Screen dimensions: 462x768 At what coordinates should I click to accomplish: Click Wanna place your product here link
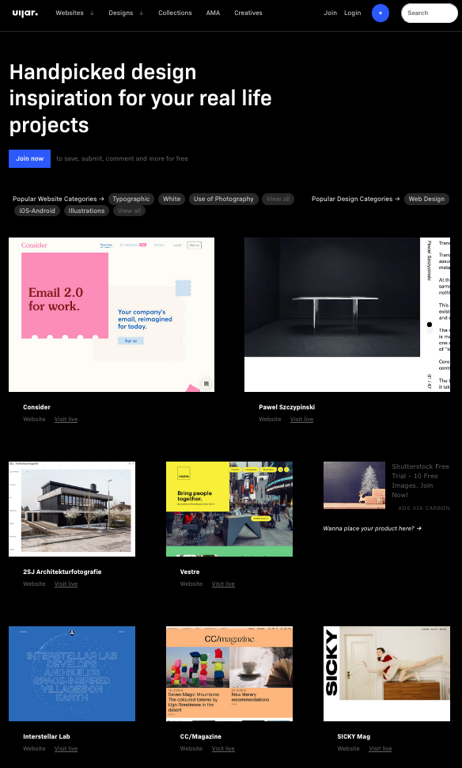[372, 528]
